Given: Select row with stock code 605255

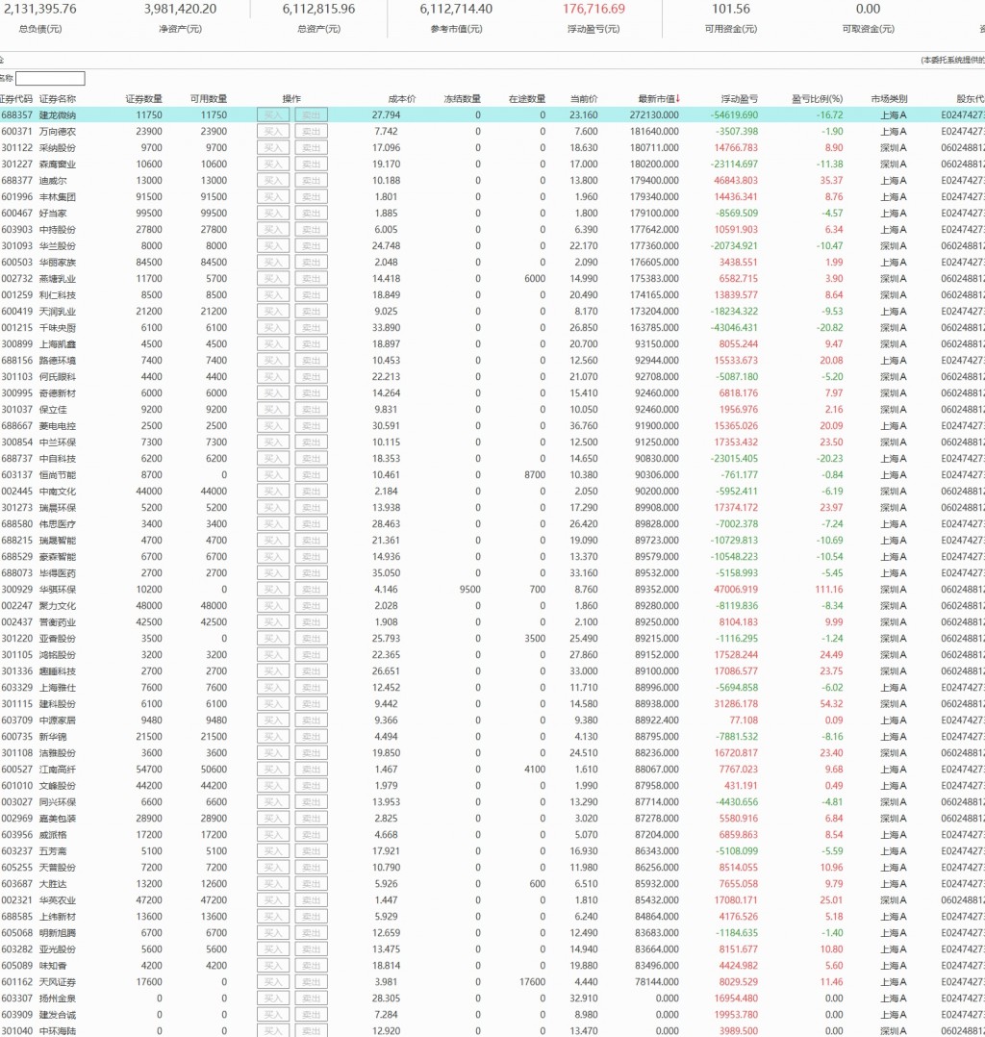Looking at the screenshot, I should tap(492, 867).
